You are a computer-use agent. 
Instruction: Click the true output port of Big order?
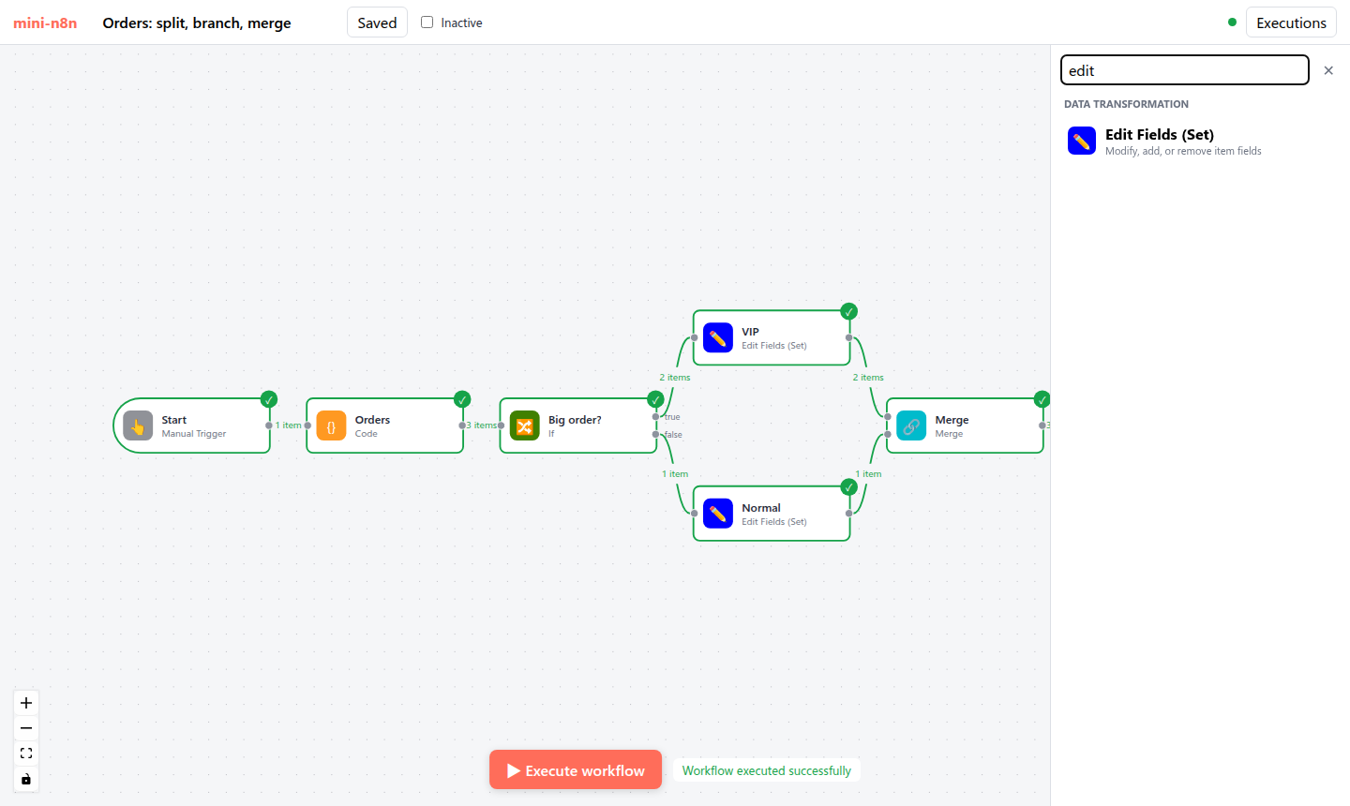pyautogui.click(x=655, y=416)
